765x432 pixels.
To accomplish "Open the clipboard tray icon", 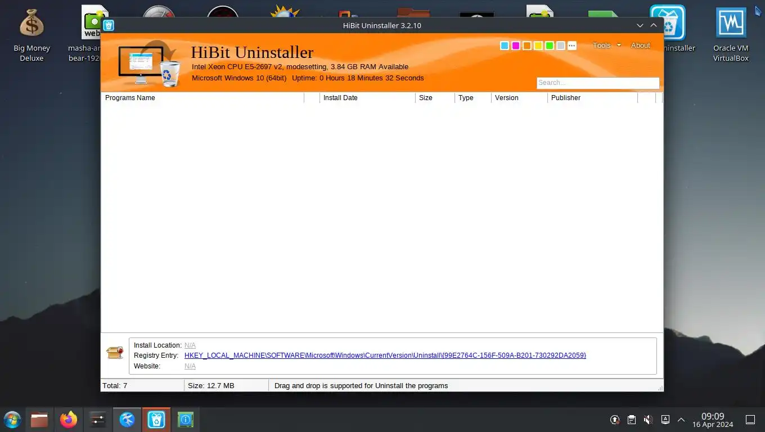I will (632, 420).
